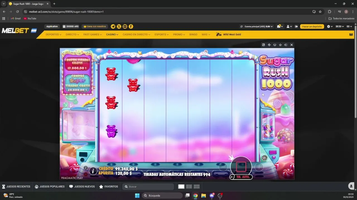Open Windows Start menu

pyautogui.click(x=137, y=196)
